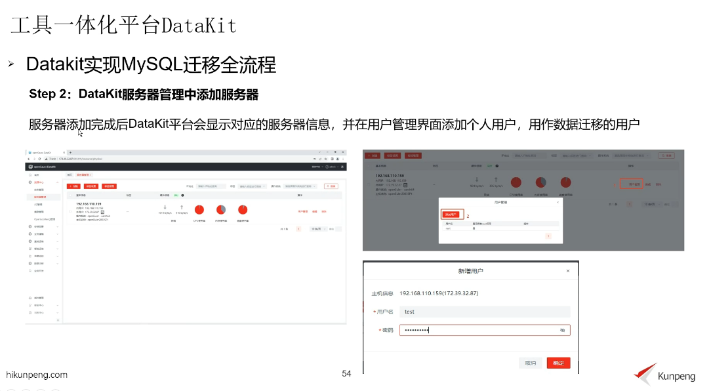Click terminal icon beside public IP, right screenshot
The width and height of the screenshot is (711, 391).
(405, 185)
